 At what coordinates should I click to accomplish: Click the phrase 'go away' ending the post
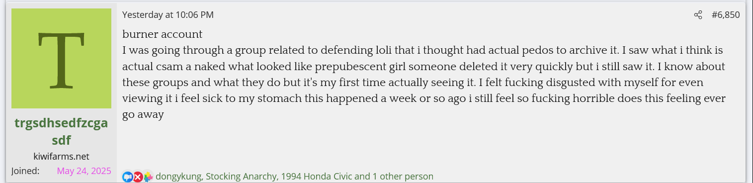143,114
